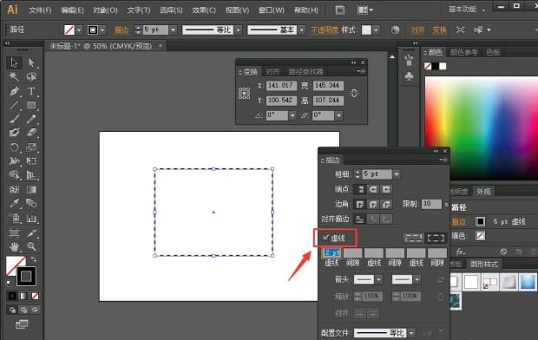This screenshot has height=340, width=538.
Task: Switch to the 路径查找器 tab
Action: point(305,72)
